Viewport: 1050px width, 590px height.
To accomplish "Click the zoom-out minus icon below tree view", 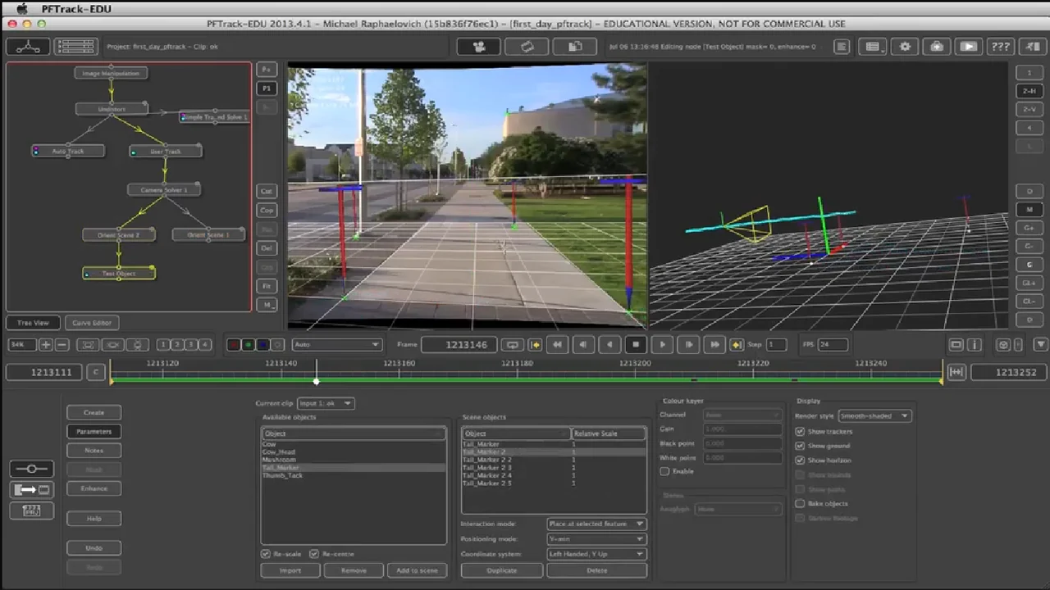I will (x=62, y=345).
